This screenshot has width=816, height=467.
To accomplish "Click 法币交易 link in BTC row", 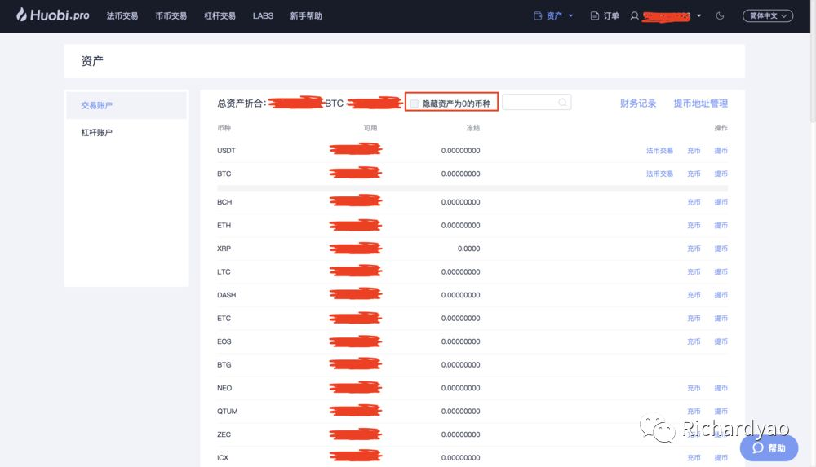I will coord(659,174).
